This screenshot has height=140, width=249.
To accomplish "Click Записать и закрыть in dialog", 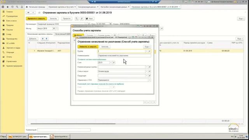I will (88, 47).
